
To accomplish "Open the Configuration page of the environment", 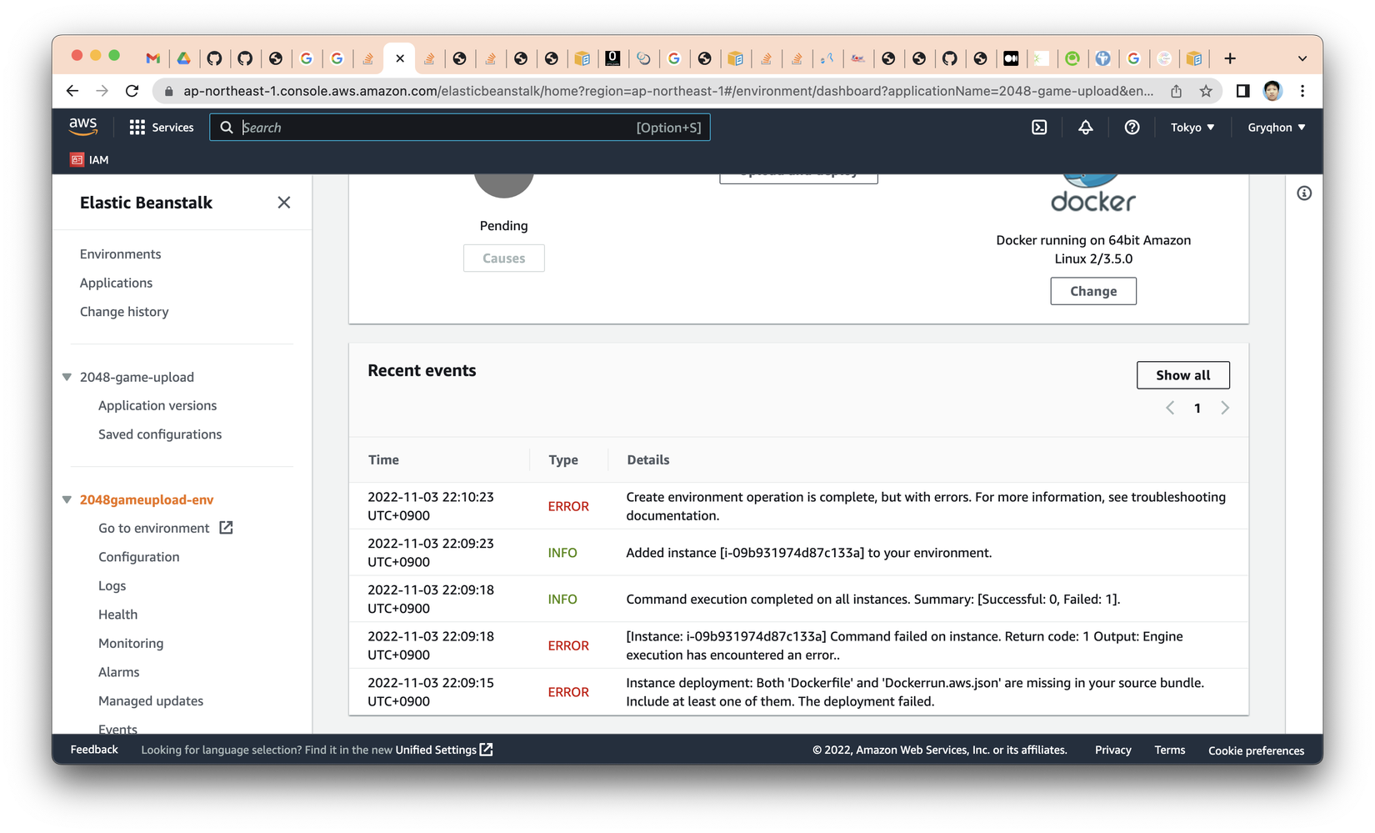I will (139, 557).
